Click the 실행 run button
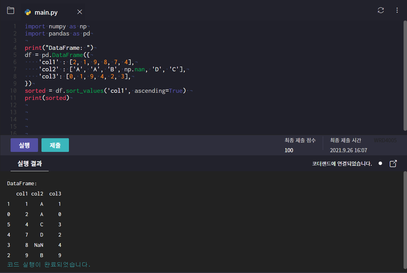Image resolution: width=407 pixels, height=273 pixels. [x=24, y=145]
